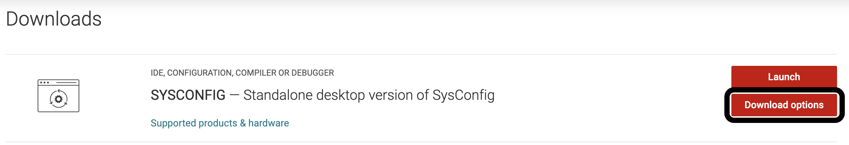849x145 pixels.
Task: Open Download options for SYSCONFIG
Action: tap(784, 105)
